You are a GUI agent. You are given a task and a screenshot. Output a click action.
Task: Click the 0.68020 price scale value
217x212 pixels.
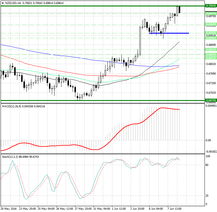click(x=211, y=64)
